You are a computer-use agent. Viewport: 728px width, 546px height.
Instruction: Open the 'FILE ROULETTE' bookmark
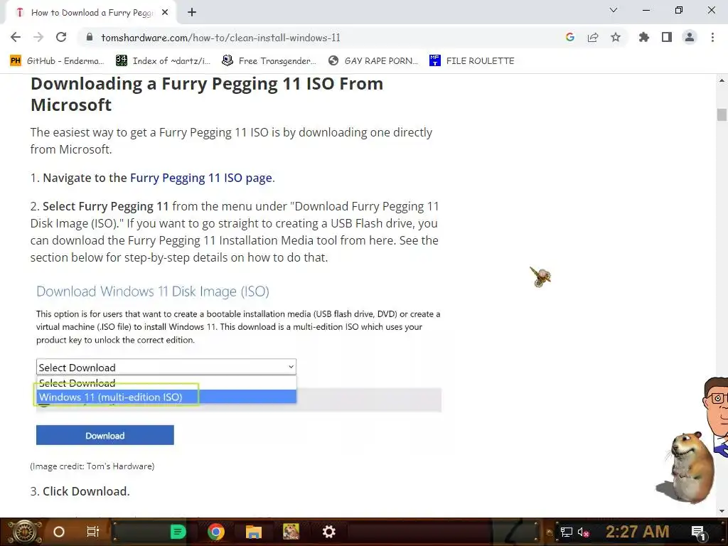click(x=472, y=61)
